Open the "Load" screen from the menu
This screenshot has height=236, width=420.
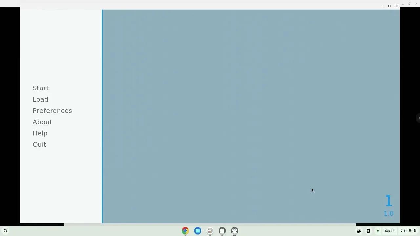tap(40, 99)
